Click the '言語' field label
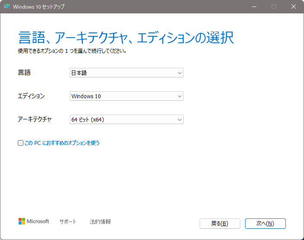Viewport: 304px width, 240px height. (24, 73)
